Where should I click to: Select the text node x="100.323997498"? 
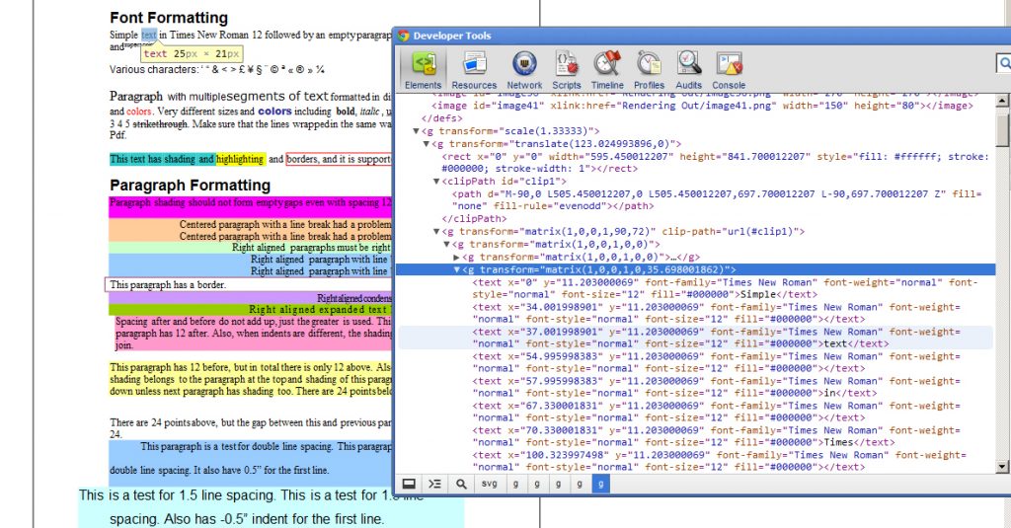point(720,461)
